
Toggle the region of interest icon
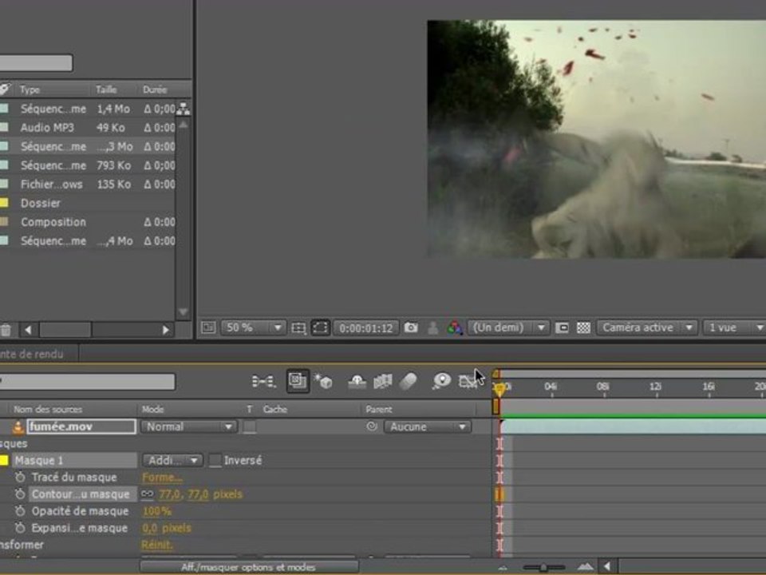[562, 327]
